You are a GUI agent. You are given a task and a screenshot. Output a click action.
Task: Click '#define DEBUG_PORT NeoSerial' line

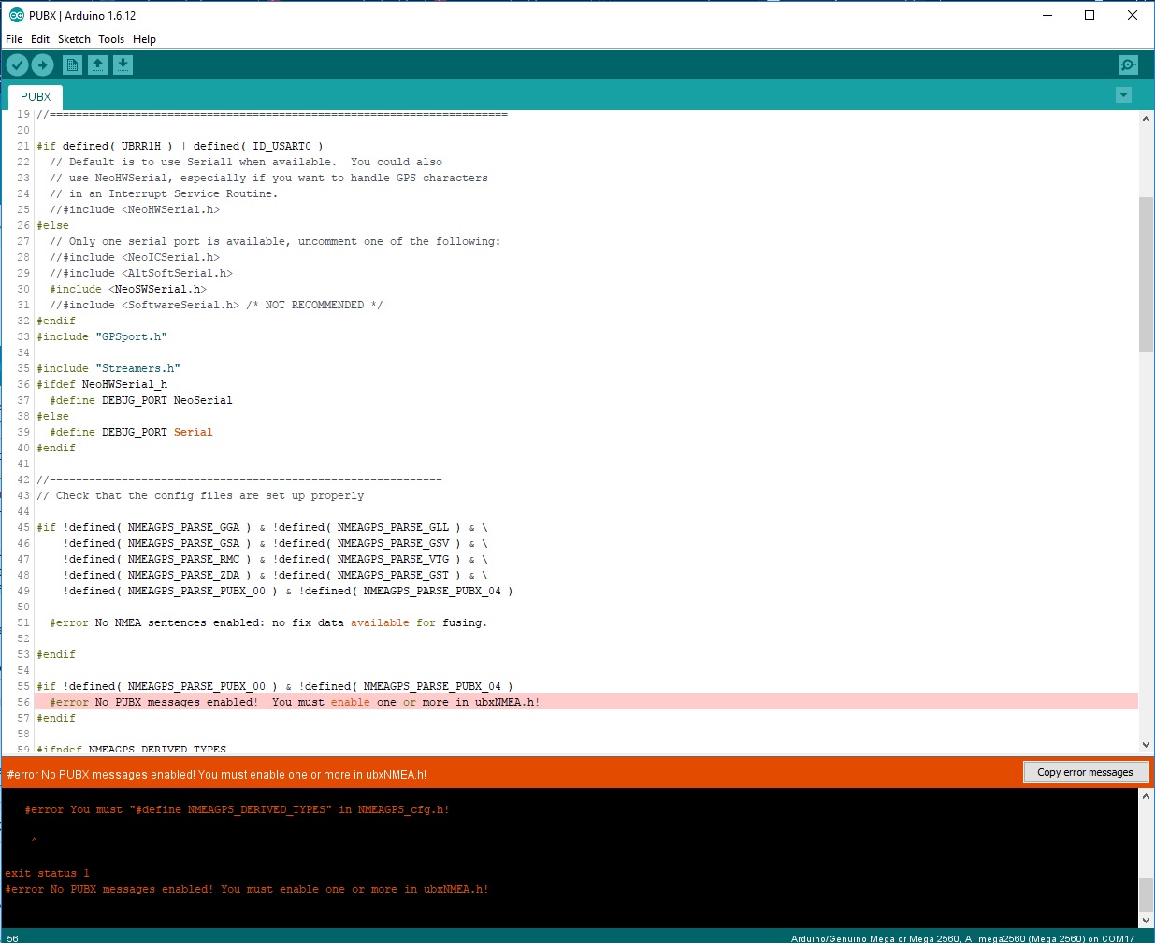[x=141, y=400]
